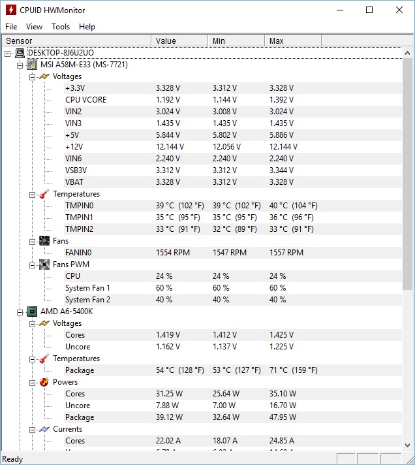Select the Package temperature row
The width and height of the screenshot is (415, 465).
tap(80, 370)
